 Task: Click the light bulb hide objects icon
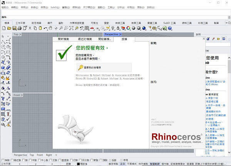[113, 28]
